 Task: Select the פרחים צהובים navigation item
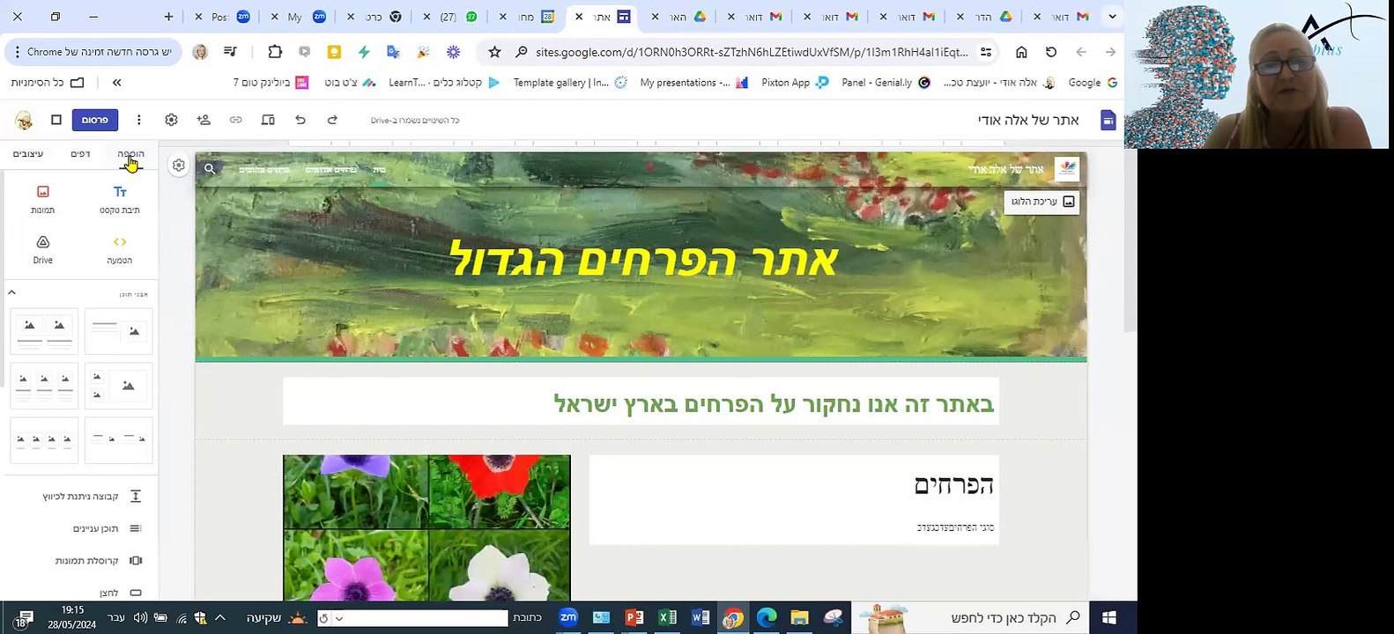coord(264,169)
